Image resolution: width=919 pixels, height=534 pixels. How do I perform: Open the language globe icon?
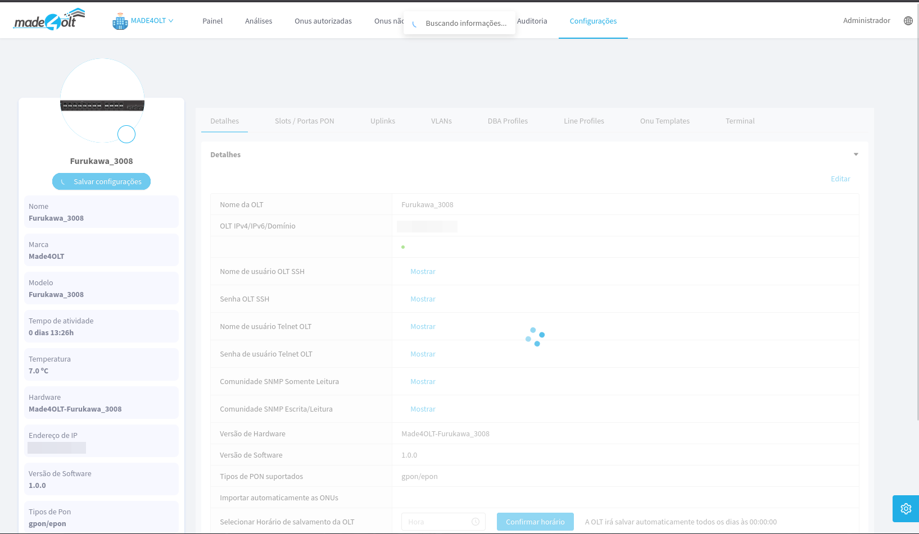[908, 21]
